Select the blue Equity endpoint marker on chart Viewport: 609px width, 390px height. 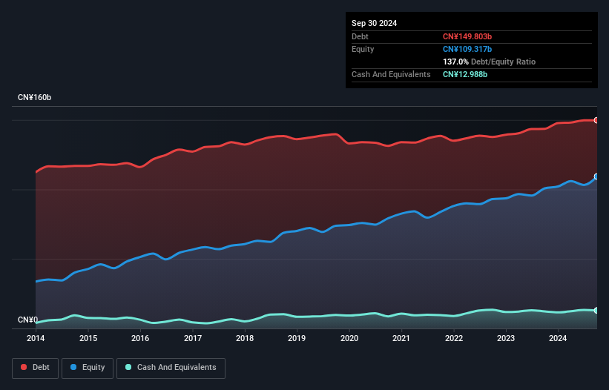pyautogui.click(x=596, y=176)
